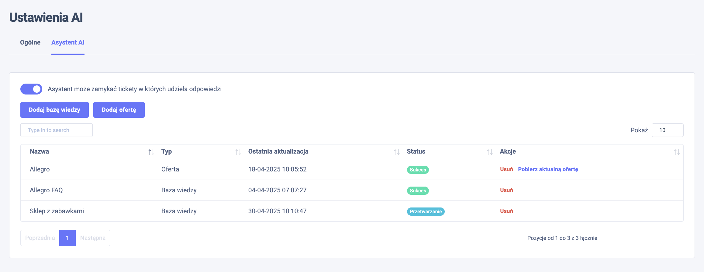Sort by Ostatnia aktualizacja arrows
704x272 pixels.
[x=397, y=152]
